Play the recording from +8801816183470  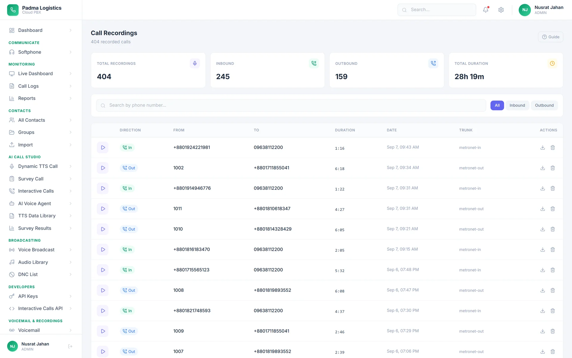coord(103,249)
